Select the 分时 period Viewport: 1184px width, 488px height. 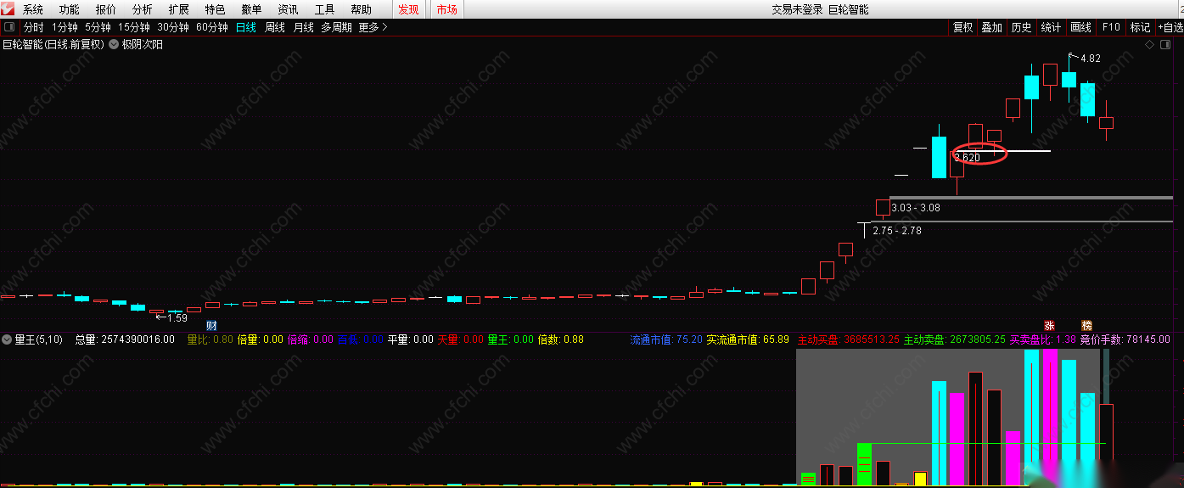point(34,27)
